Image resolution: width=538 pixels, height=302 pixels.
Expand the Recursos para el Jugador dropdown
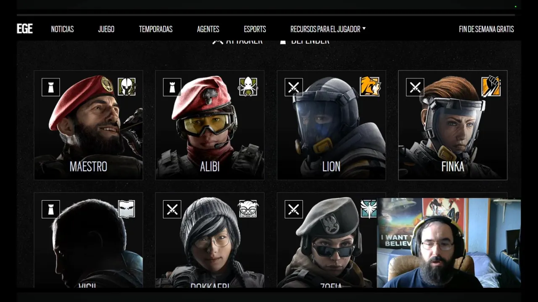328,29
